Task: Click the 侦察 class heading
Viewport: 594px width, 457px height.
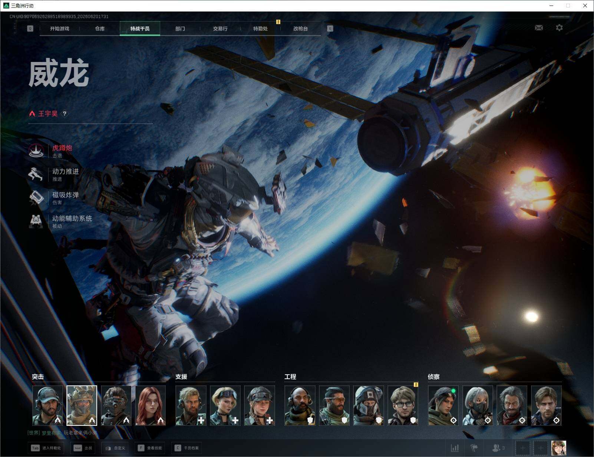Action: click(434, 377)
